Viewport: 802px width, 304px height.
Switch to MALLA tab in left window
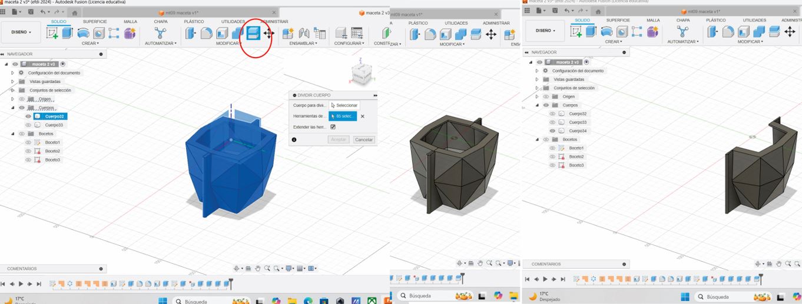tap(130, 22)
